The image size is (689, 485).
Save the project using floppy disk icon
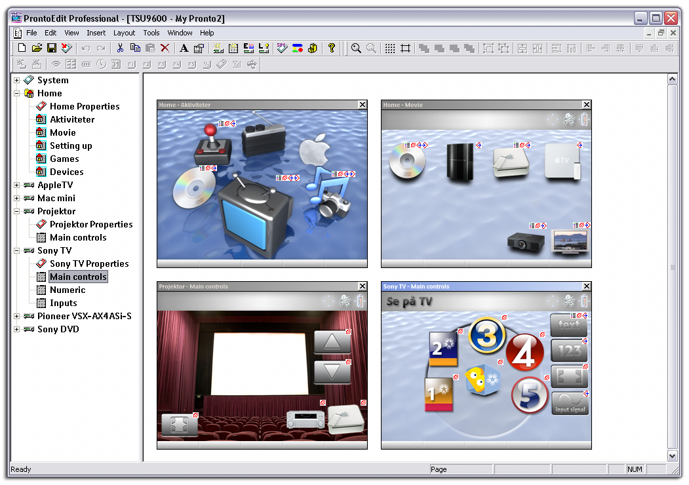51,48
